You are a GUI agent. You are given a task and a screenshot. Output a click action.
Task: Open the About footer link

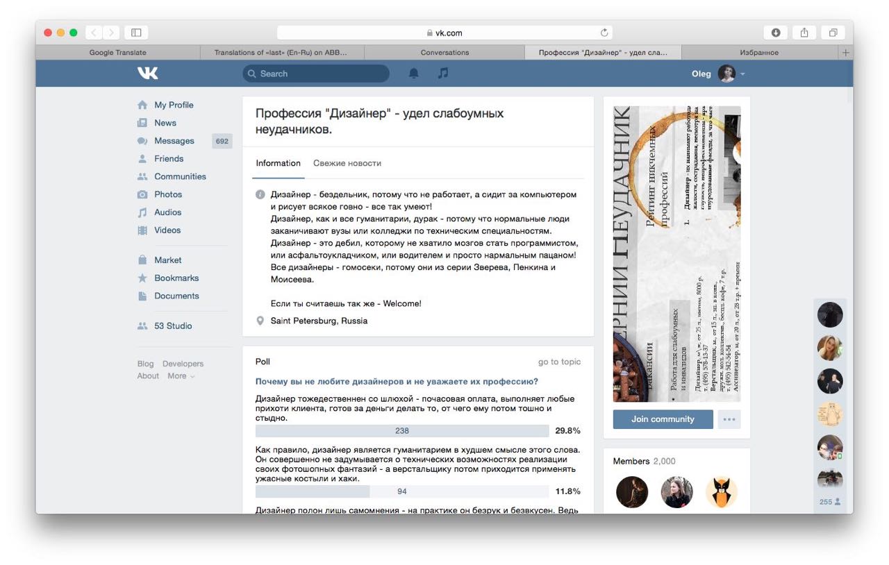click(x=148, y=376)
